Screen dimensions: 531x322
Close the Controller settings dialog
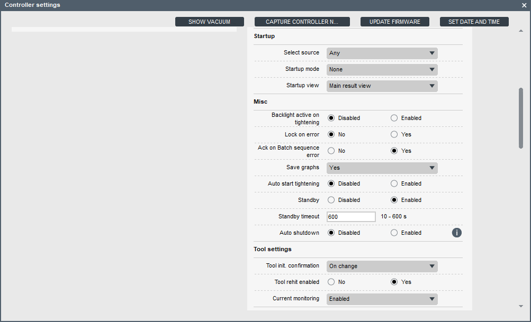[524, 5]
